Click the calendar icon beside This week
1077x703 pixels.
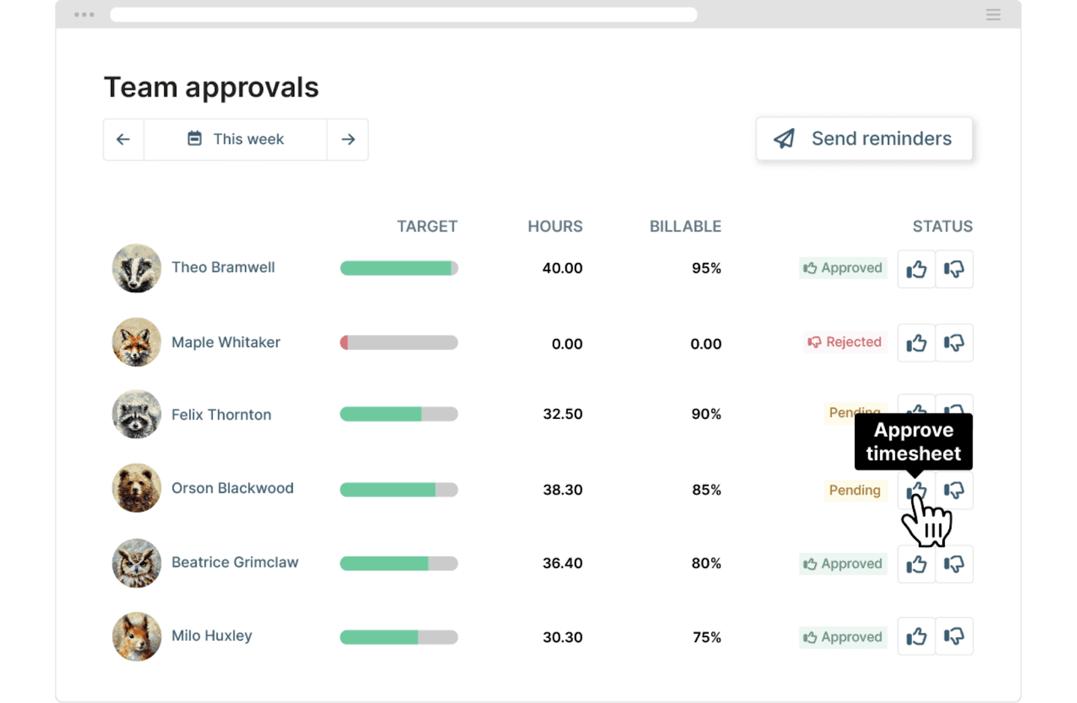coord(194,139)
